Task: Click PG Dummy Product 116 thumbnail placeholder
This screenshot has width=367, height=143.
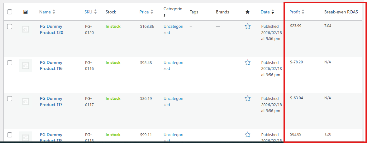Action: [x=26, y=66]
